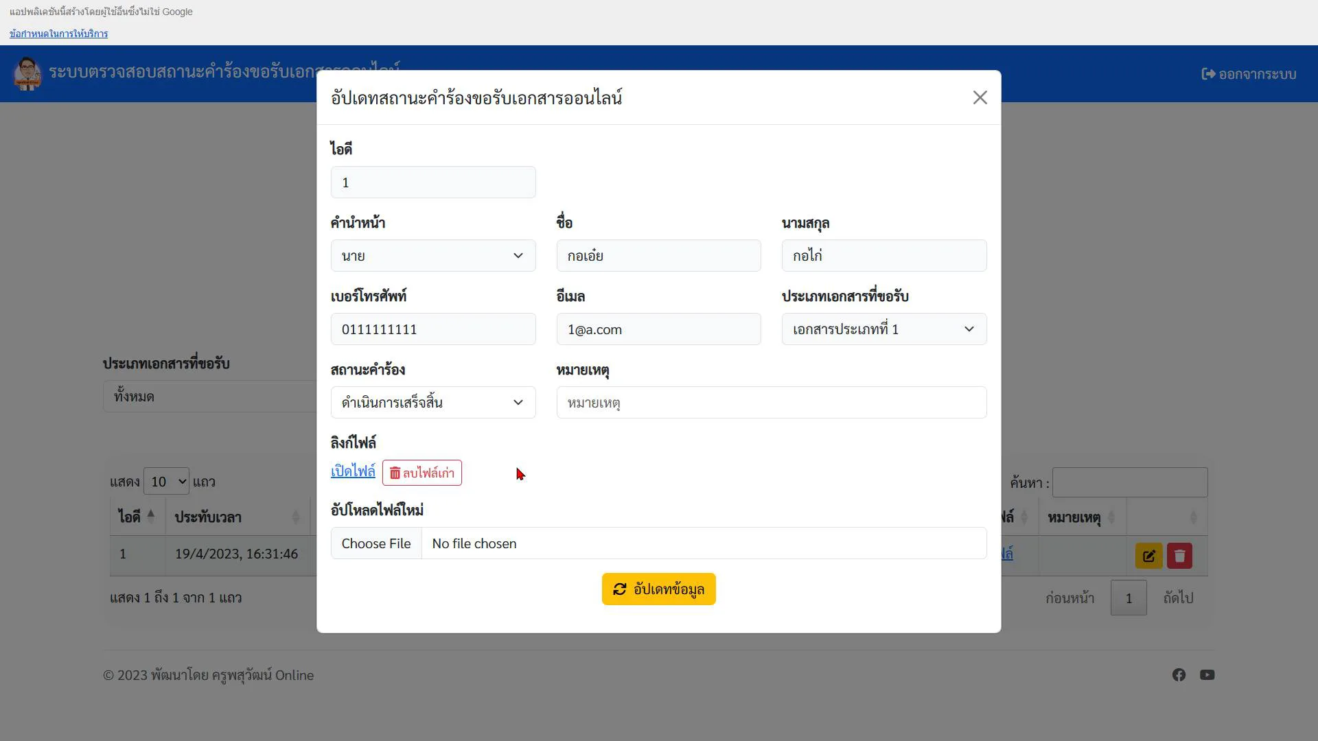Open the คำนำหน้า dropdown showing นาย
Screen dimensions: 1318x741
433,256
